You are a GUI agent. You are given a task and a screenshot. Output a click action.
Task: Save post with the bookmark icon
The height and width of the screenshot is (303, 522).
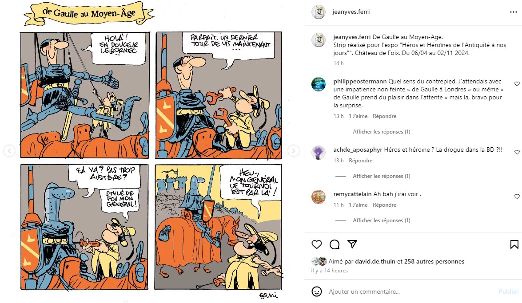(514, 244)
